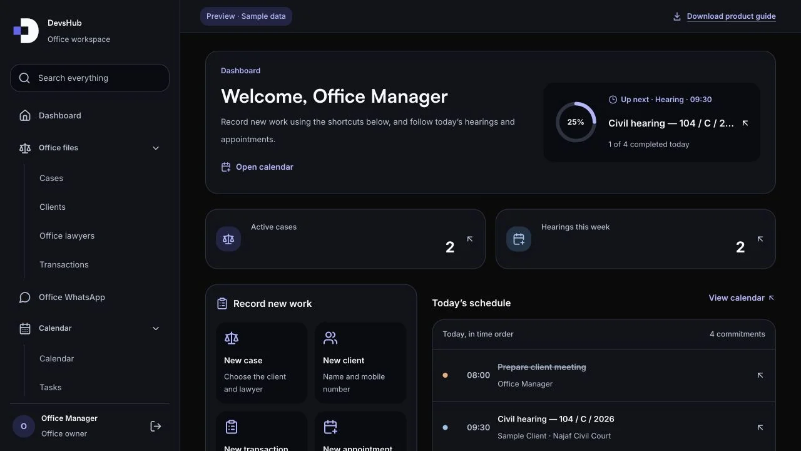Viewport: 801px width, 451px height.
Task: Open Tasks in the sidebar
Action: [x=51, y=388]
